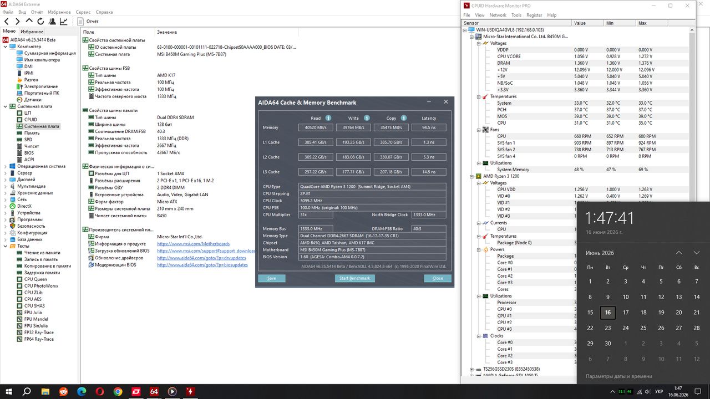Open the aida64.com biosupdates link
This screenshot has height=399, width=710.
click(202, 265)
